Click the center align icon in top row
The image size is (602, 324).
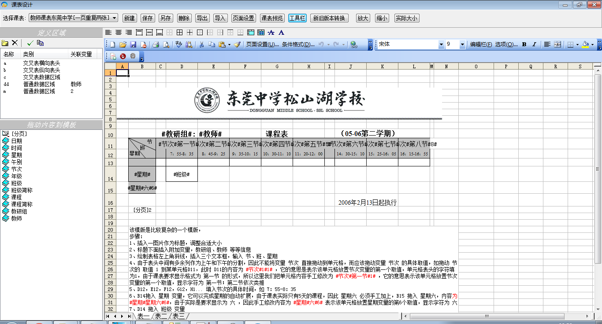tap(118, 33)
